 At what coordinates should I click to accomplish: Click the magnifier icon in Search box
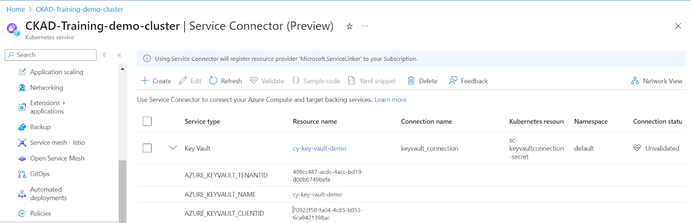point(11,55)
